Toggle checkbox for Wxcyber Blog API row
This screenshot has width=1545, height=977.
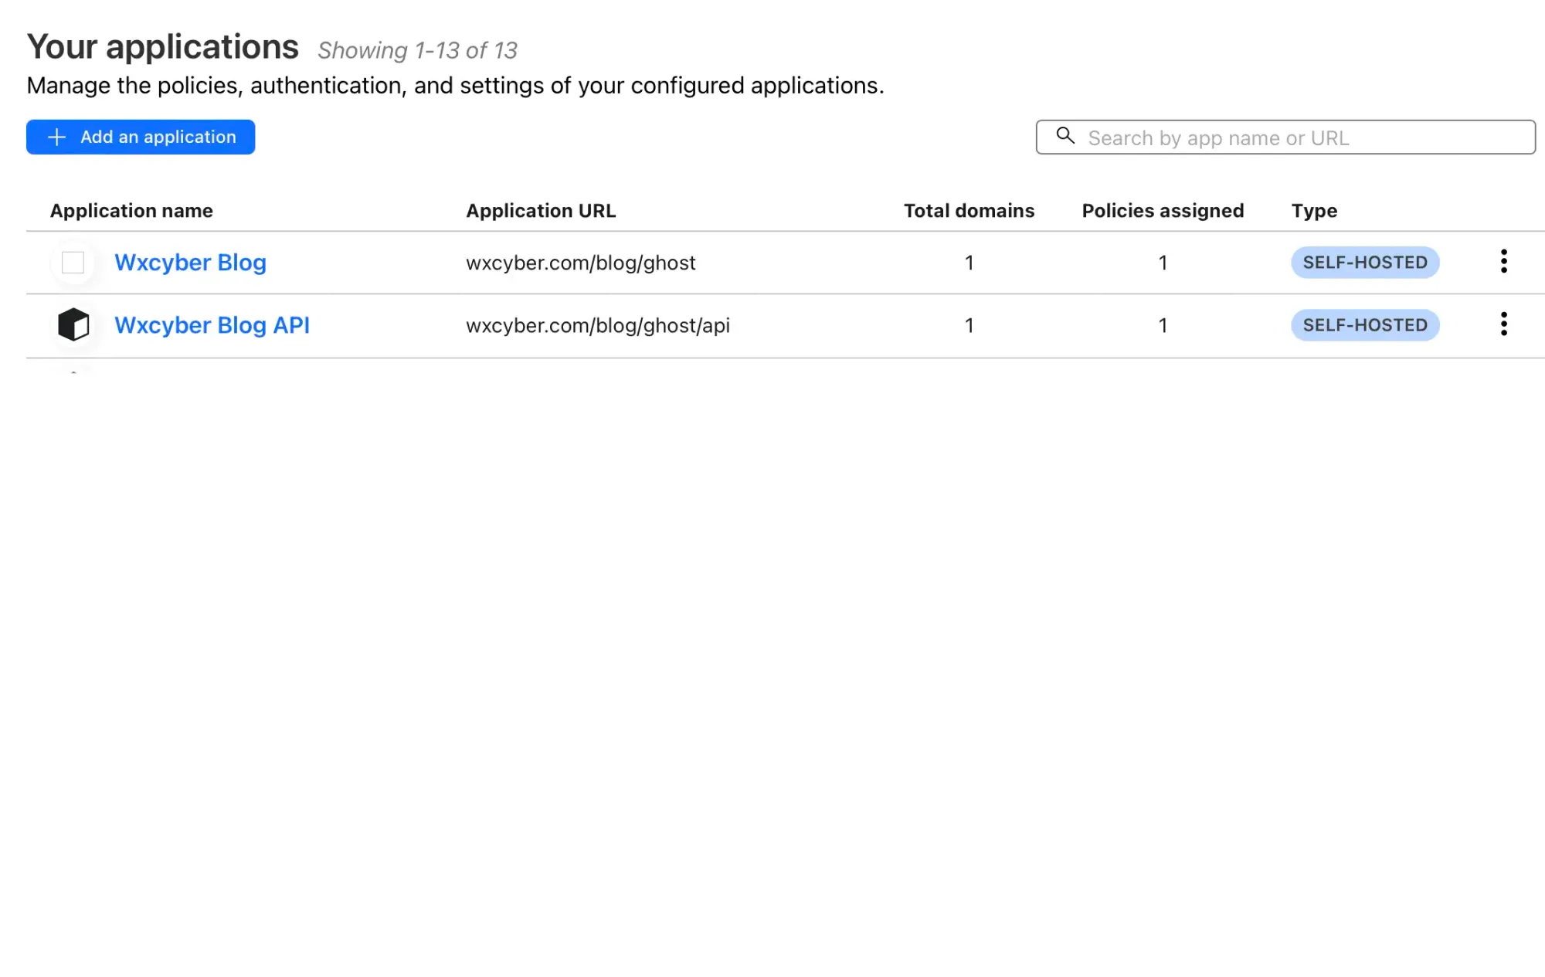[73, 325]
